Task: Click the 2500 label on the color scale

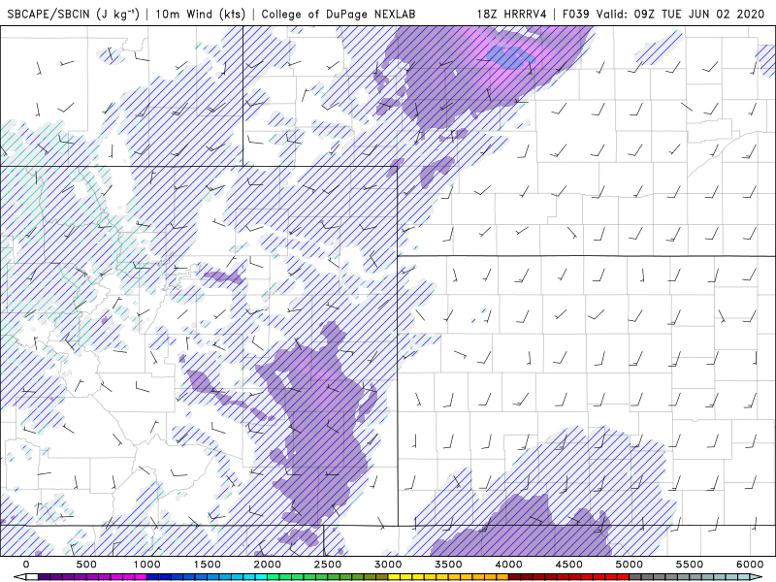Action: point(328,565)
